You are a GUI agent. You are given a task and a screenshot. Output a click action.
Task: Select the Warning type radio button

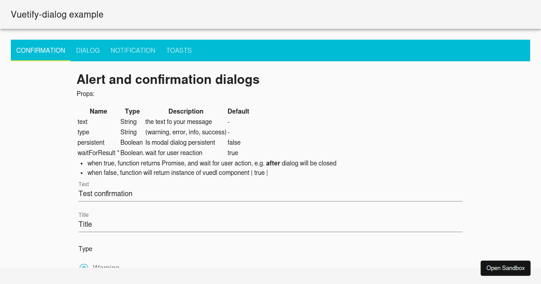[84, 268]
